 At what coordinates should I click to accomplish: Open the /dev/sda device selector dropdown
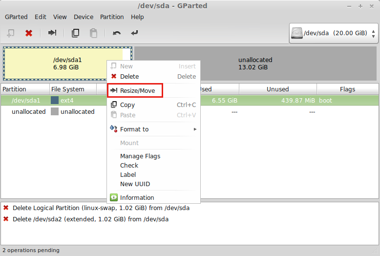[334, 33]
